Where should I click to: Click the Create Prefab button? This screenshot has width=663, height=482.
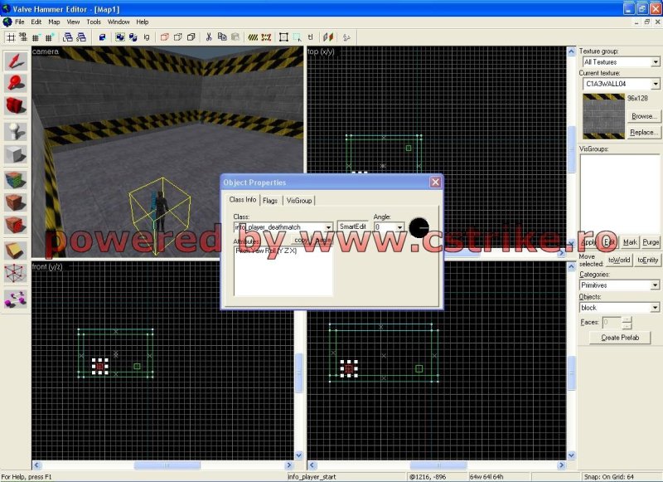click(619, 338)
